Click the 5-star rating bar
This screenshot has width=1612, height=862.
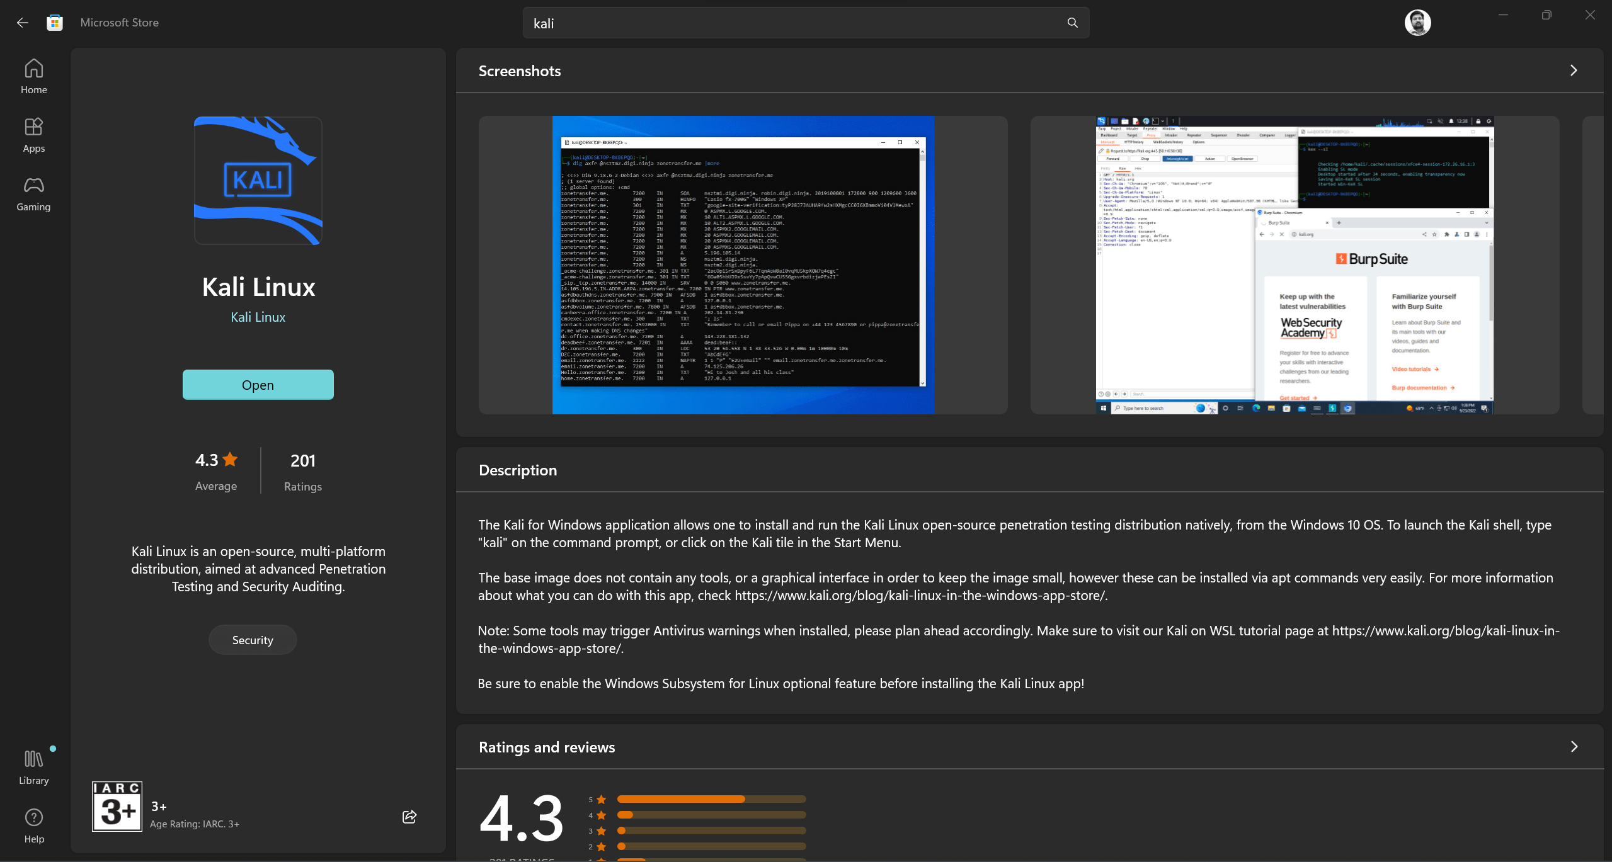coord(711,798)
